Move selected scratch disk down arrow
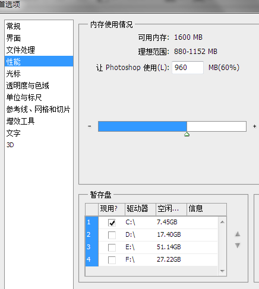The width and height of the screenshot is (259, 289). [x=238, y=246]
